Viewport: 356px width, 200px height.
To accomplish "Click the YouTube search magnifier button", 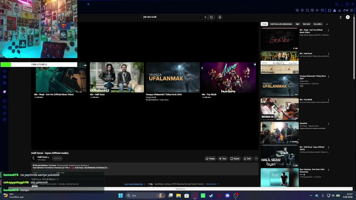I will point(211,17).
